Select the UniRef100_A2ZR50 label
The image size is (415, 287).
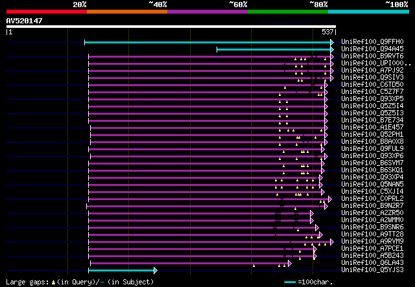(372, 213)
